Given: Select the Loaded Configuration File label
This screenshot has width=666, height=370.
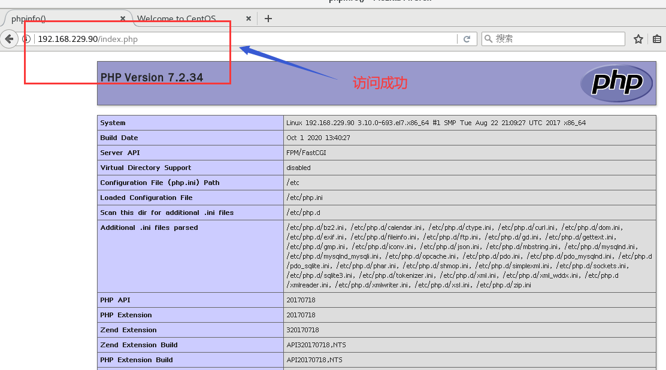Looking at the screenshot, I should [x=146, y=198].
